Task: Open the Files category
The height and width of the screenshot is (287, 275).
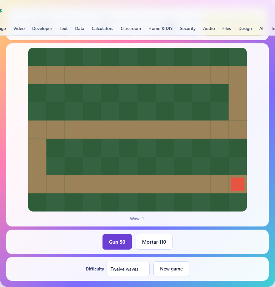Action: 227,29
